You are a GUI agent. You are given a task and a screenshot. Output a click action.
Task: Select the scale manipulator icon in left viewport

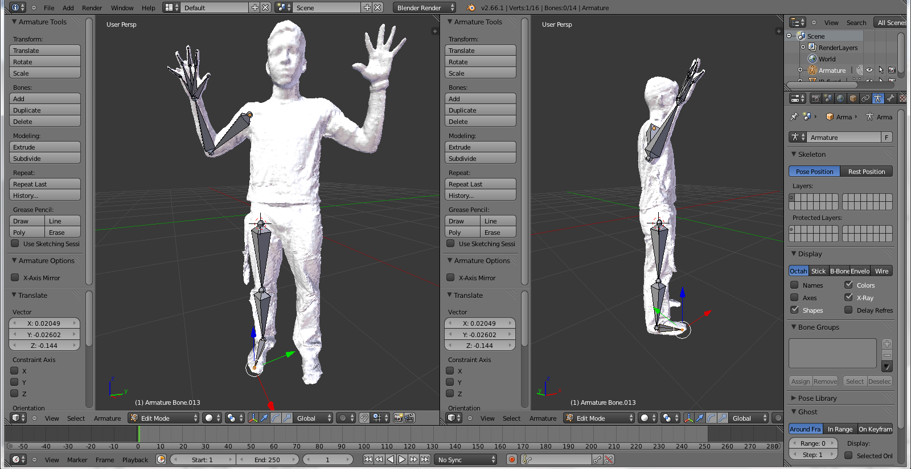click(x=287, y=418)
